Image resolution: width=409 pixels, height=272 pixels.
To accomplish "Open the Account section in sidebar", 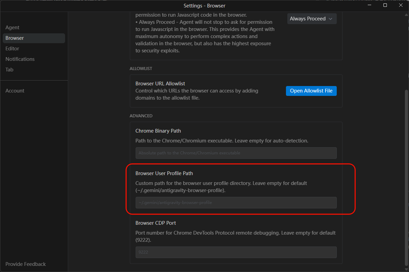I will (15, 91).
